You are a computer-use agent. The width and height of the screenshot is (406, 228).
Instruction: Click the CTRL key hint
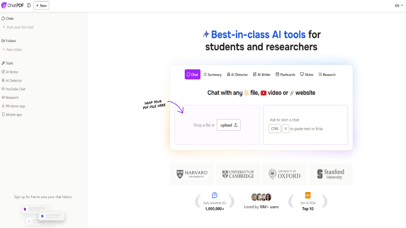(x=275, y=129)
